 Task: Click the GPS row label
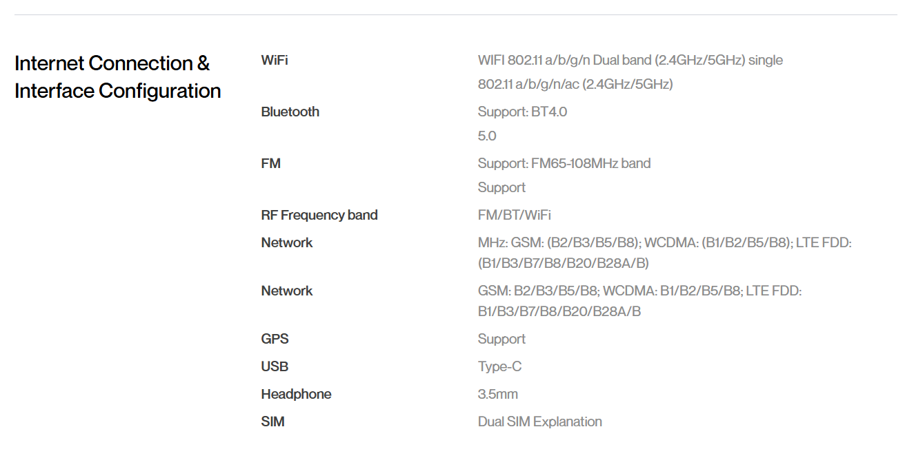pos(275,339)
